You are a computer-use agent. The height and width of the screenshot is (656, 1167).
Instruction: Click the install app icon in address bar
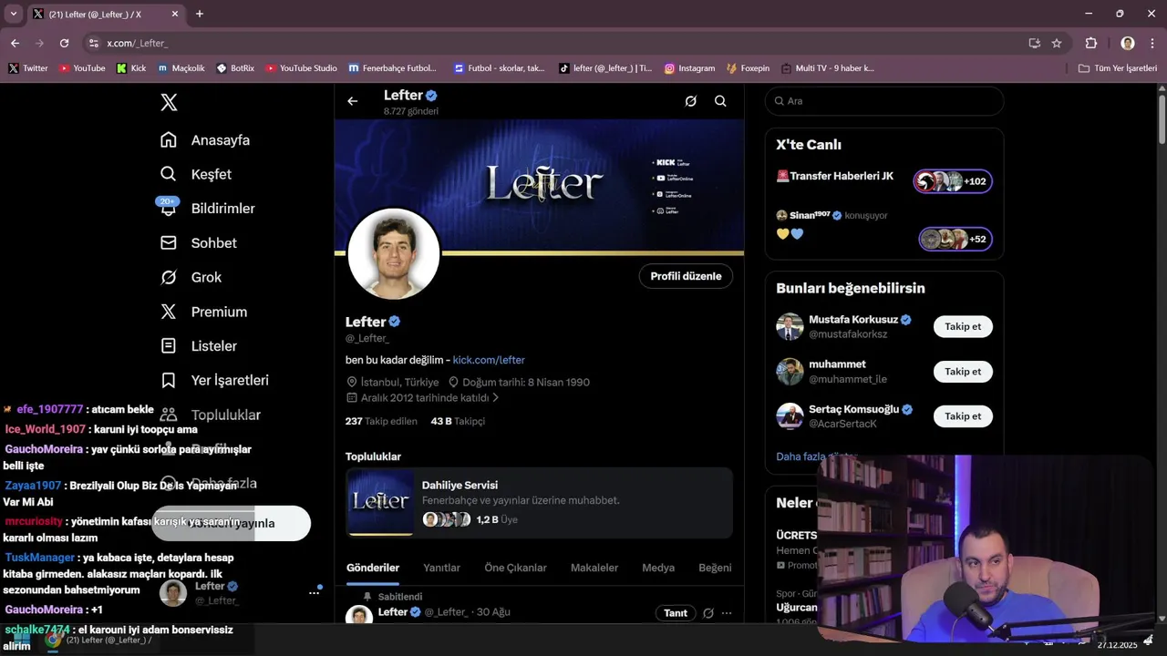click(1034, 43)
